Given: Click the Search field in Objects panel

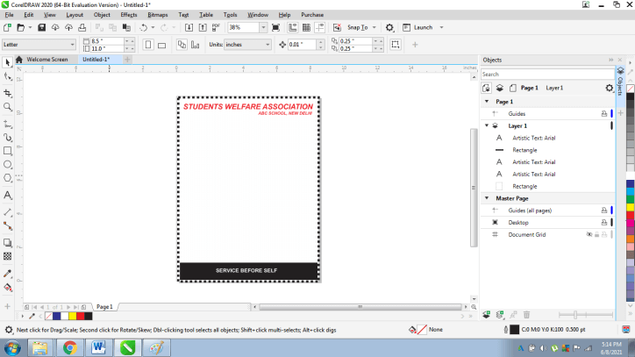Looking at the screenshot, I should (548, 75).
